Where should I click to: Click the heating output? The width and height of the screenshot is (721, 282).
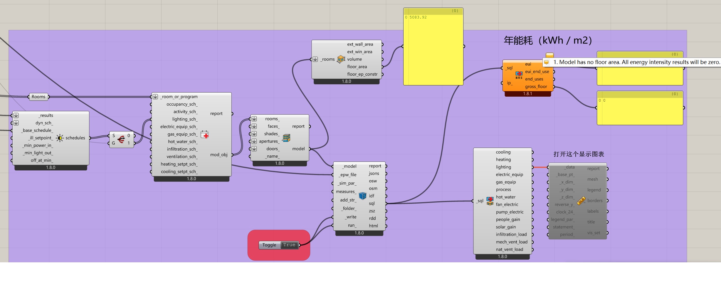[x=503, y=160]
